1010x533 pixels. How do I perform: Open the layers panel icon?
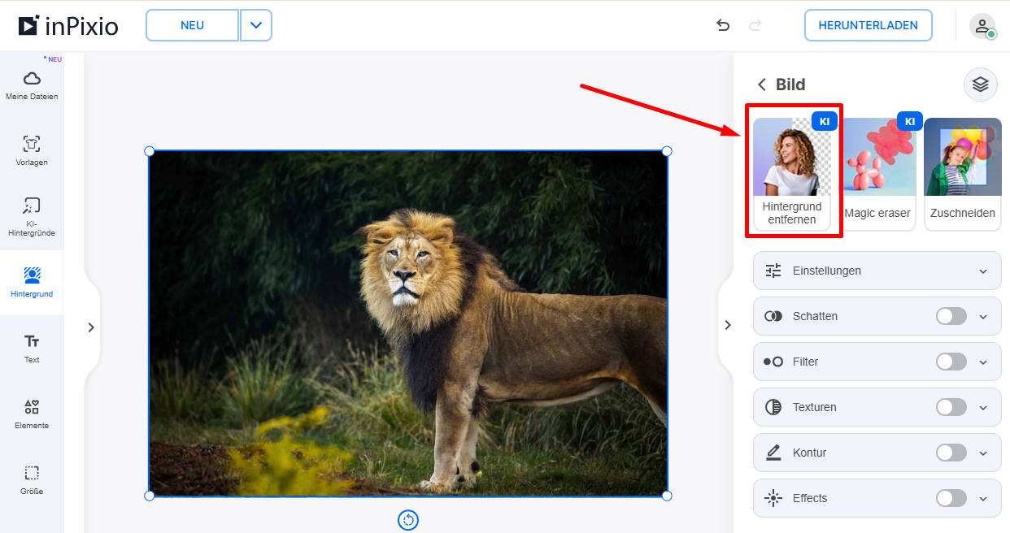[x=980, y=84]
